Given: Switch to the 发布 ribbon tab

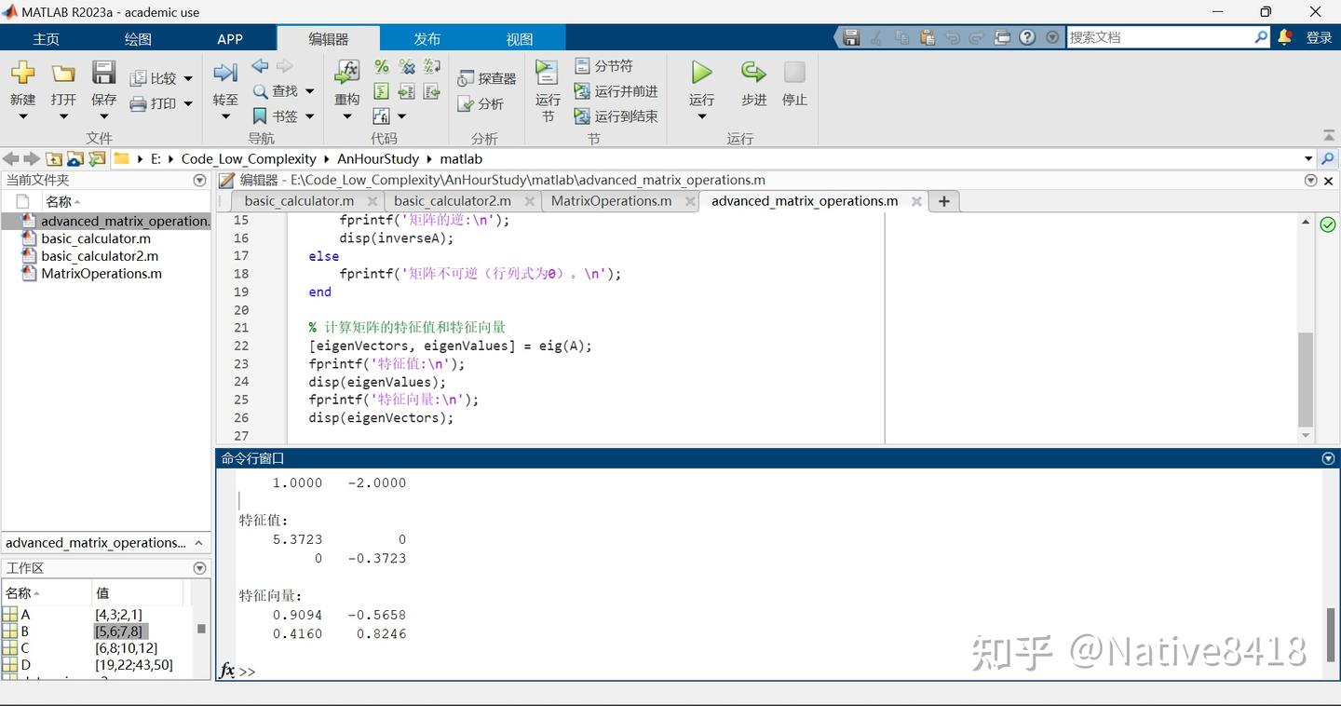Looking at the screenshot, I should (x=427, y=39).
